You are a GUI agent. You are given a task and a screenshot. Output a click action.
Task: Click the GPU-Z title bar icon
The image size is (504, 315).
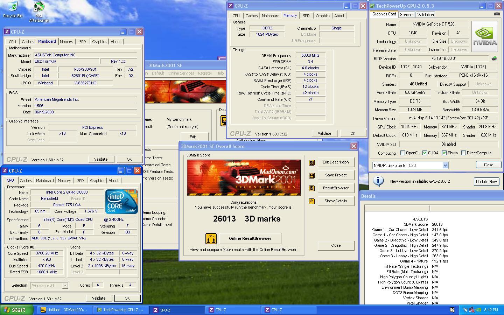(372, 6)
